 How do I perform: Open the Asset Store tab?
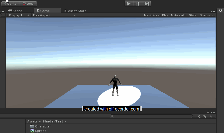[75, 11]
